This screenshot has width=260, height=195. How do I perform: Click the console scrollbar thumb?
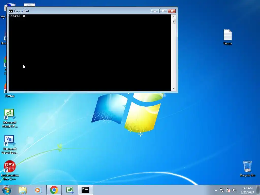point(174,22)
